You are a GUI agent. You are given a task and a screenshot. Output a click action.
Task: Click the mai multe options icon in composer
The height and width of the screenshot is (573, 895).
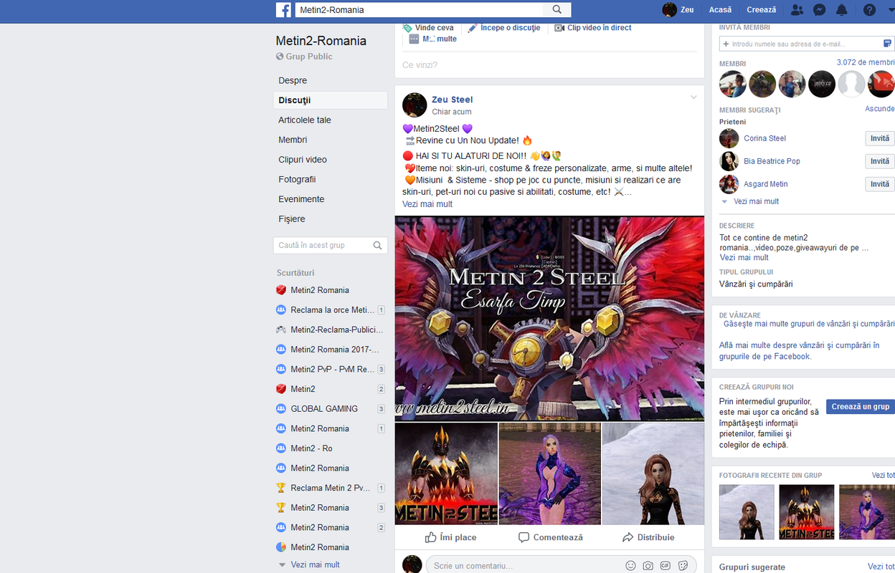click(x=414, y=39)
